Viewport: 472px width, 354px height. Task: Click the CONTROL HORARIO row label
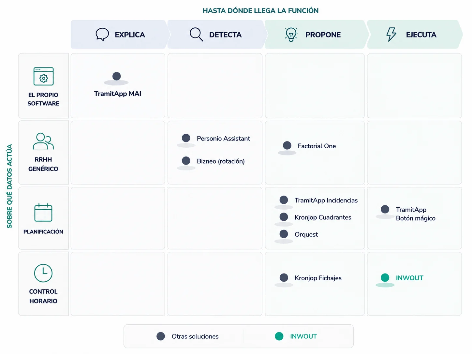(x=43, y=296)
